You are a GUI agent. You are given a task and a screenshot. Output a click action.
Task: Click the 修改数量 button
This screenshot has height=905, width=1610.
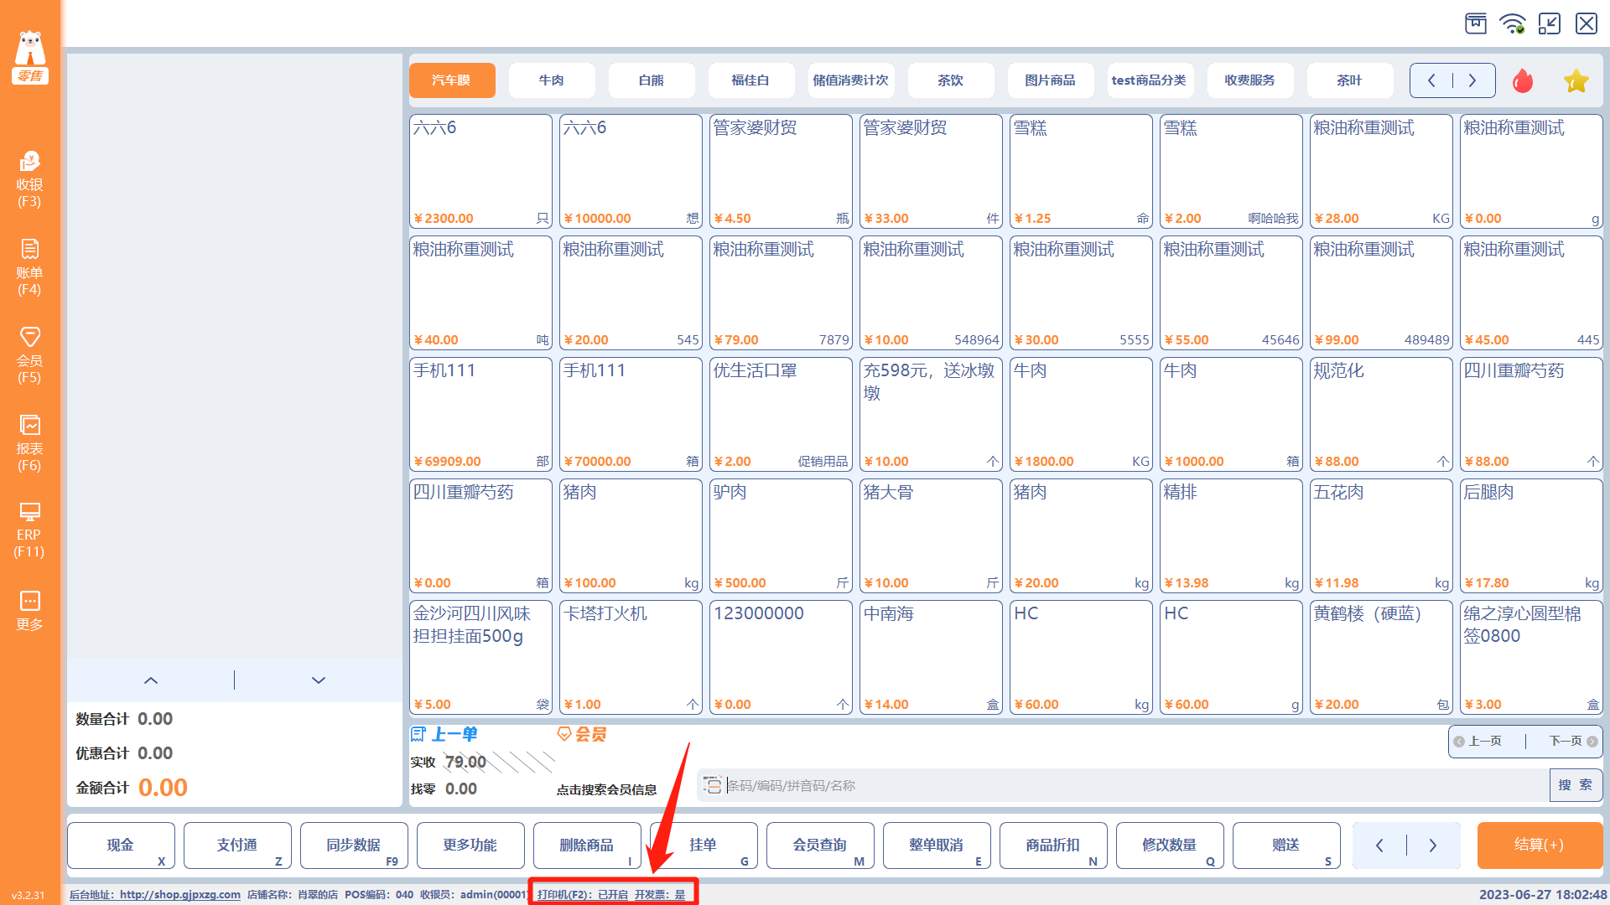[x=1170, y=846]
